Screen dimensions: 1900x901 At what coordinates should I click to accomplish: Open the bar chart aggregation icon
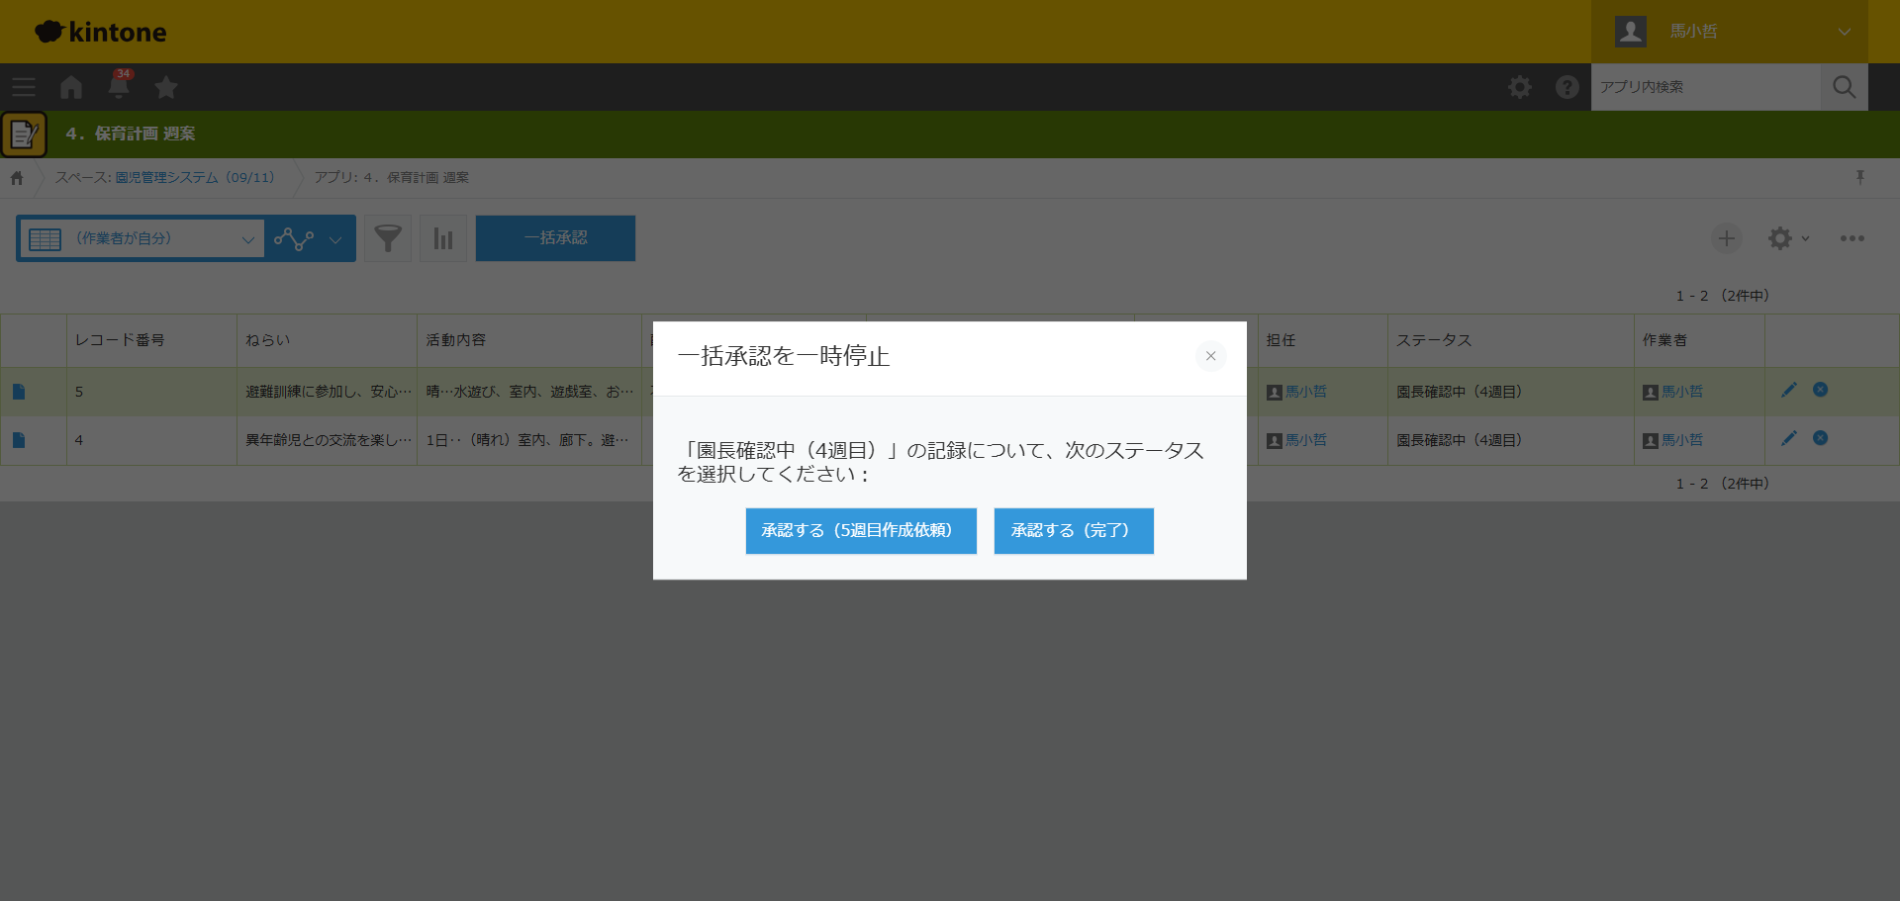coord(443,238)
